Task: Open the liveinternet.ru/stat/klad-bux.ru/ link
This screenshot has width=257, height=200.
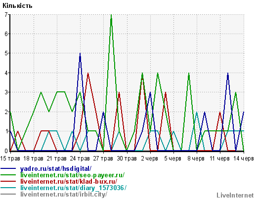Action: (69, 182)
